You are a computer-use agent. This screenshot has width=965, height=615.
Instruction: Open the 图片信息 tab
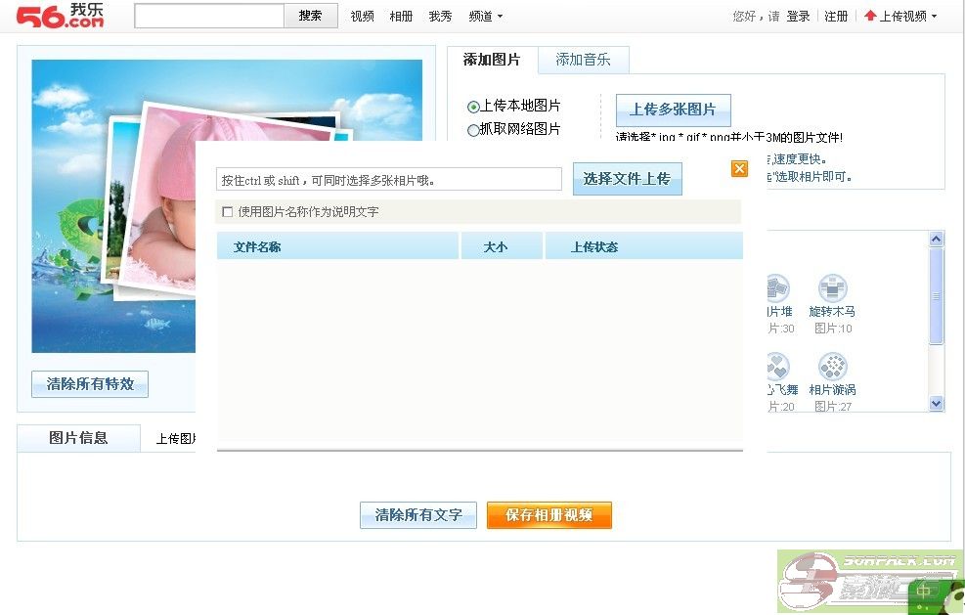[x=78, y=438]
